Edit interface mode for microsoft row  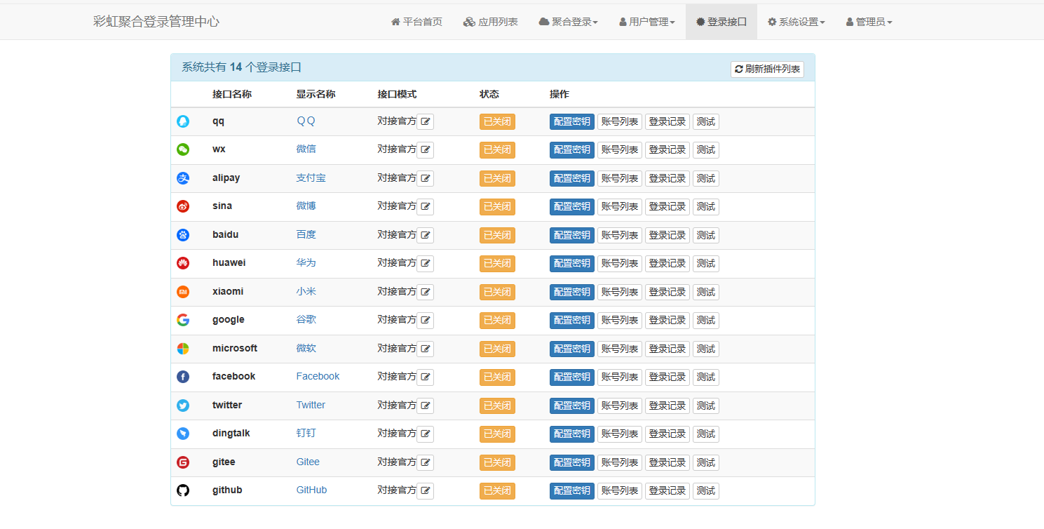[x=426, y=349]
